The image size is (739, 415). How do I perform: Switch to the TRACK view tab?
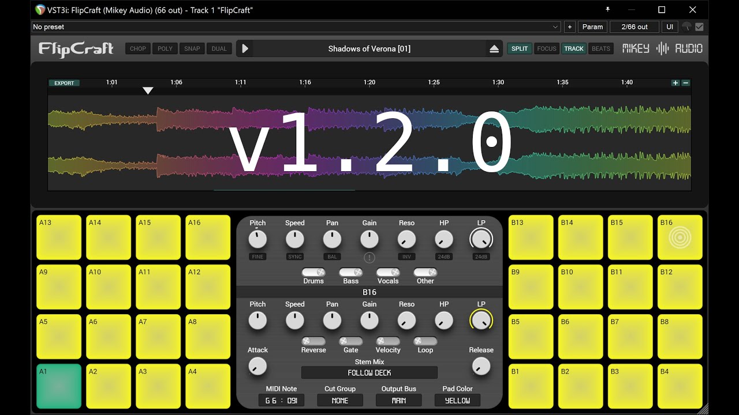[x=574, y=49]
